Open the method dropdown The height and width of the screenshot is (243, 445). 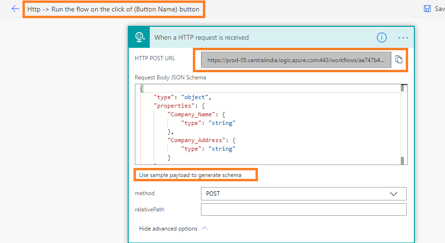click(x=304, y=194)
